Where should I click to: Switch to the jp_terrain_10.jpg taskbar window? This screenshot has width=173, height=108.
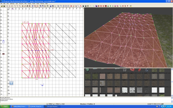[x=35, y=107]
